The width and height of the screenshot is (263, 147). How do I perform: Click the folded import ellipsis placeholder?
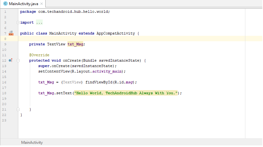[39, 23]
